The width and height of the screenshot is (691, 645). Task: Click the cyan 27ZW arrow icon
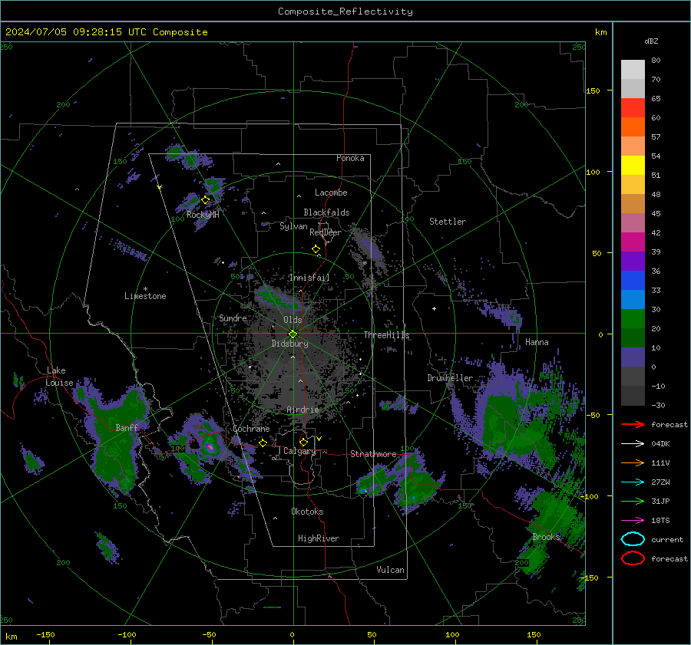[633, 482]
